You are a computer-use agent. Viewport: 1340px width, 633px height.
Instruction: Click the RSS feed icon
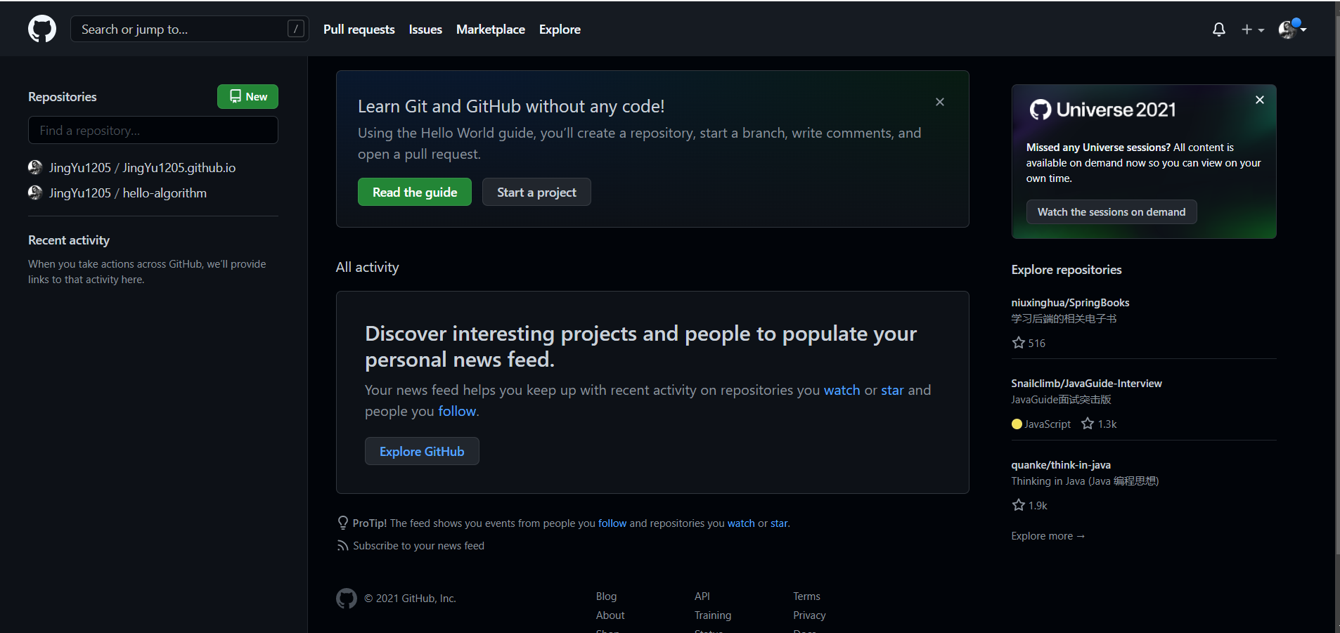coord(343,546)
